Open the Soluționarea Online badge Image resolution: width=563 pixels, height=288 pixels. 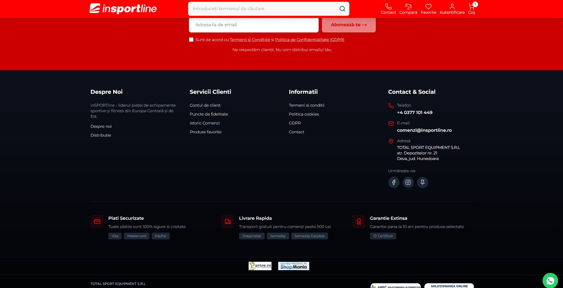pyautogui.click(x=449, y=286)
